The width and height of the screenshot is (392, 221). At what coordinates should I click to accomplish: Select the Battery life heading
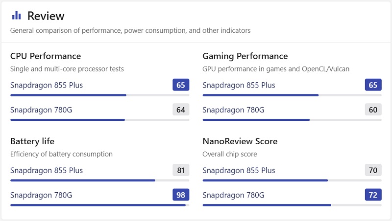click(32, 141)
